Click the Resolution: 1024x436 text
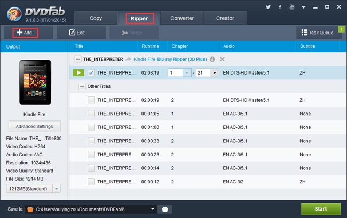347x218 pixels. [x=28, y=163]
